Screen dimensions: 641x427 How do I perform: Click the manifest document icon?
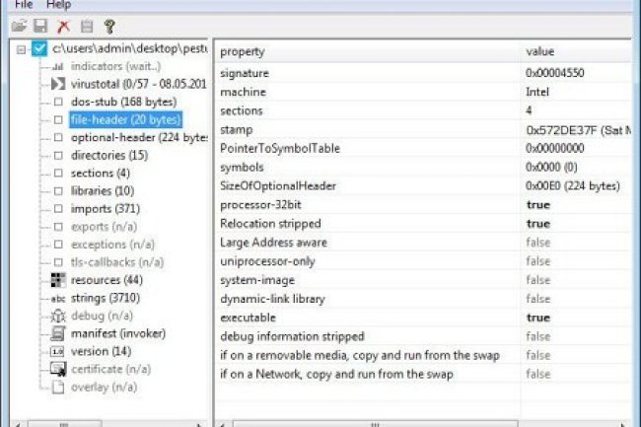pyautogui.click(x=58, y=333)
